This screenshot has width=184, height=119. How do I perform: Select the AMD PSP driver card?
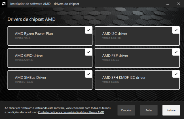(x=137, y=58)
